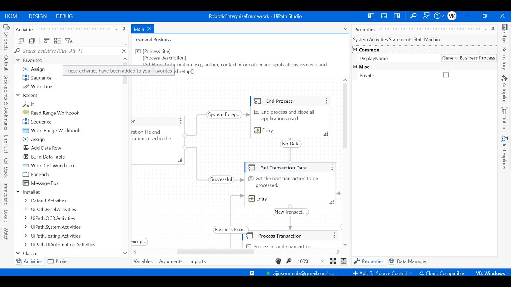Click the Expand All icon in Activities
The image size is (511, 287).
20,41
